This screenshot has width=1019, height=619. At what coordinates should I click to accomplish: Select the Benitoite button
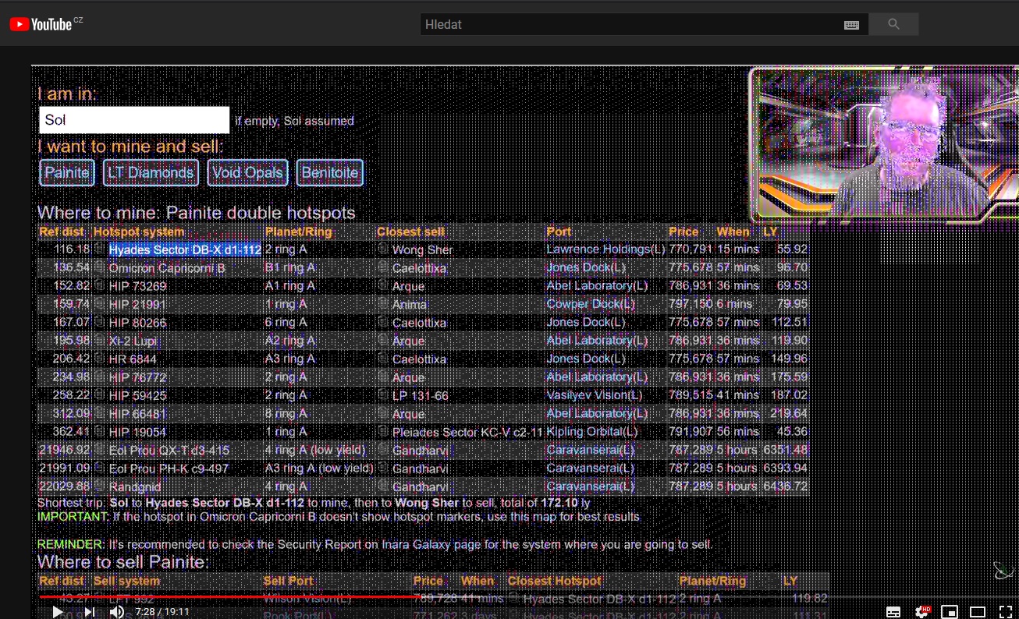329,173
